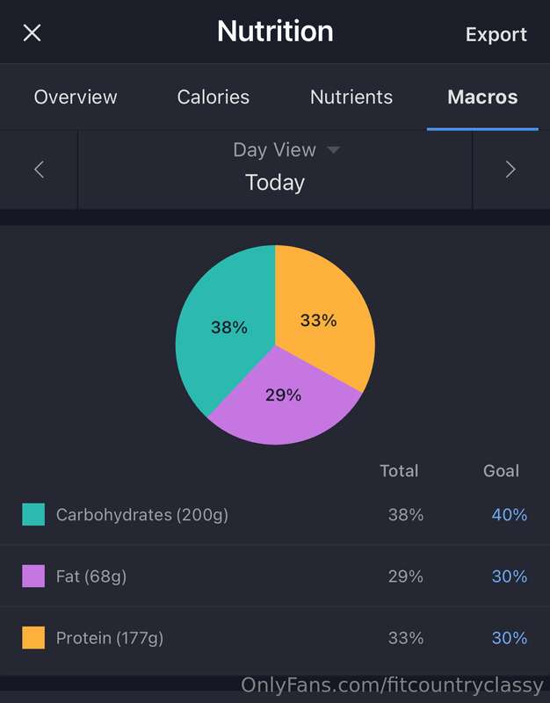Edit the 30% Protein goal
The image size is (550, 703).
[x=510, y=638]
